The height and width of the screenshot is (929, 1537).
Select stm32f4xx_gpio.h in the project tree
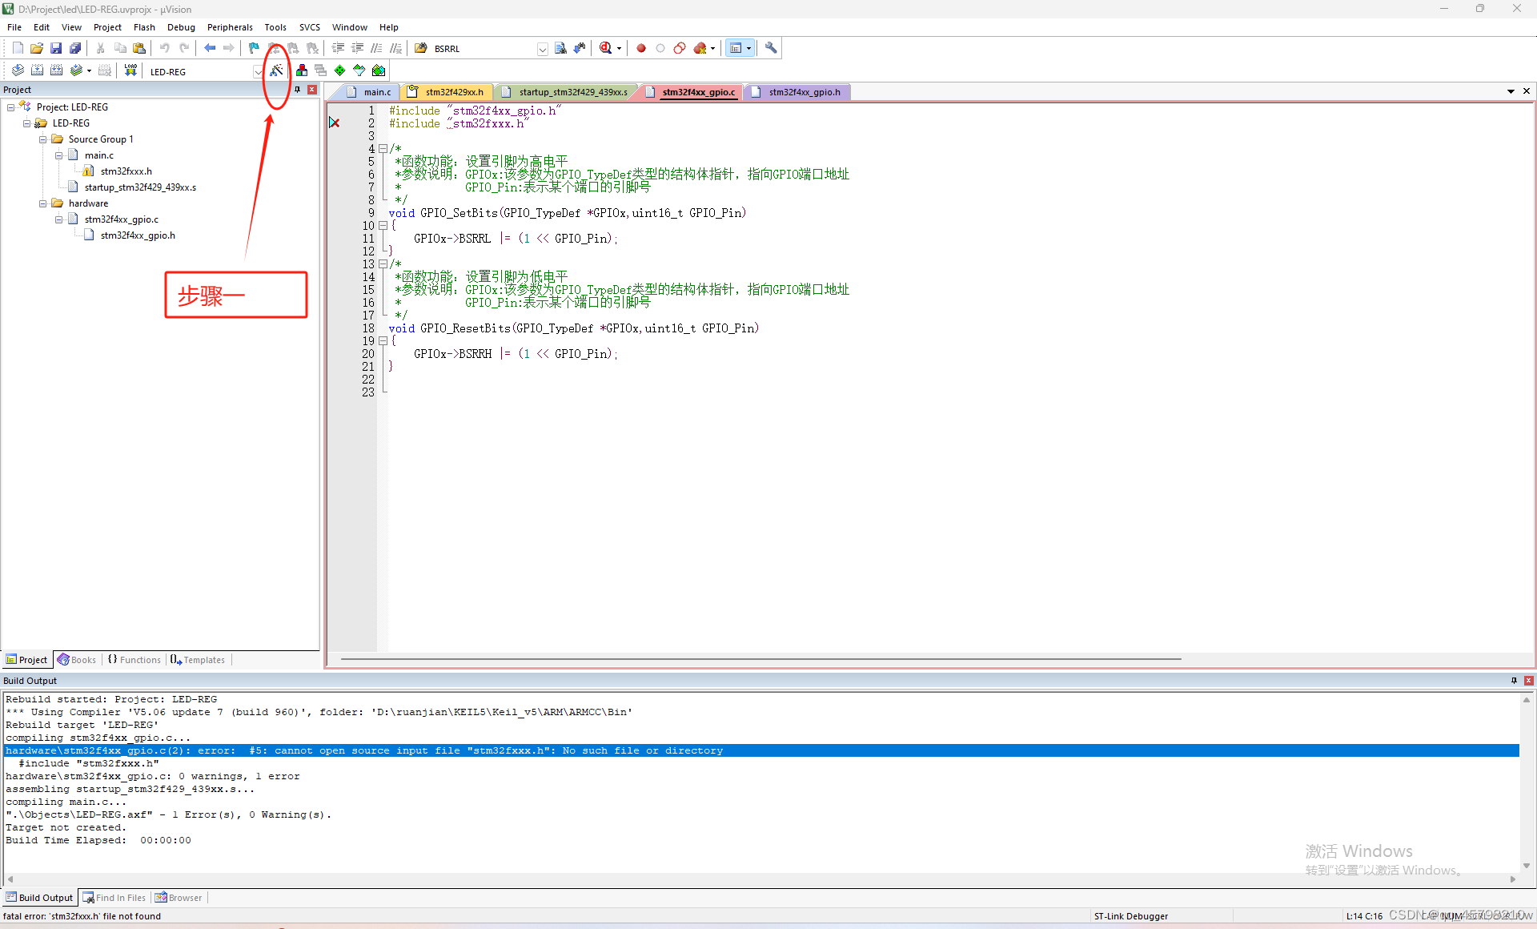pyautogui.click(x=137, y=235)
